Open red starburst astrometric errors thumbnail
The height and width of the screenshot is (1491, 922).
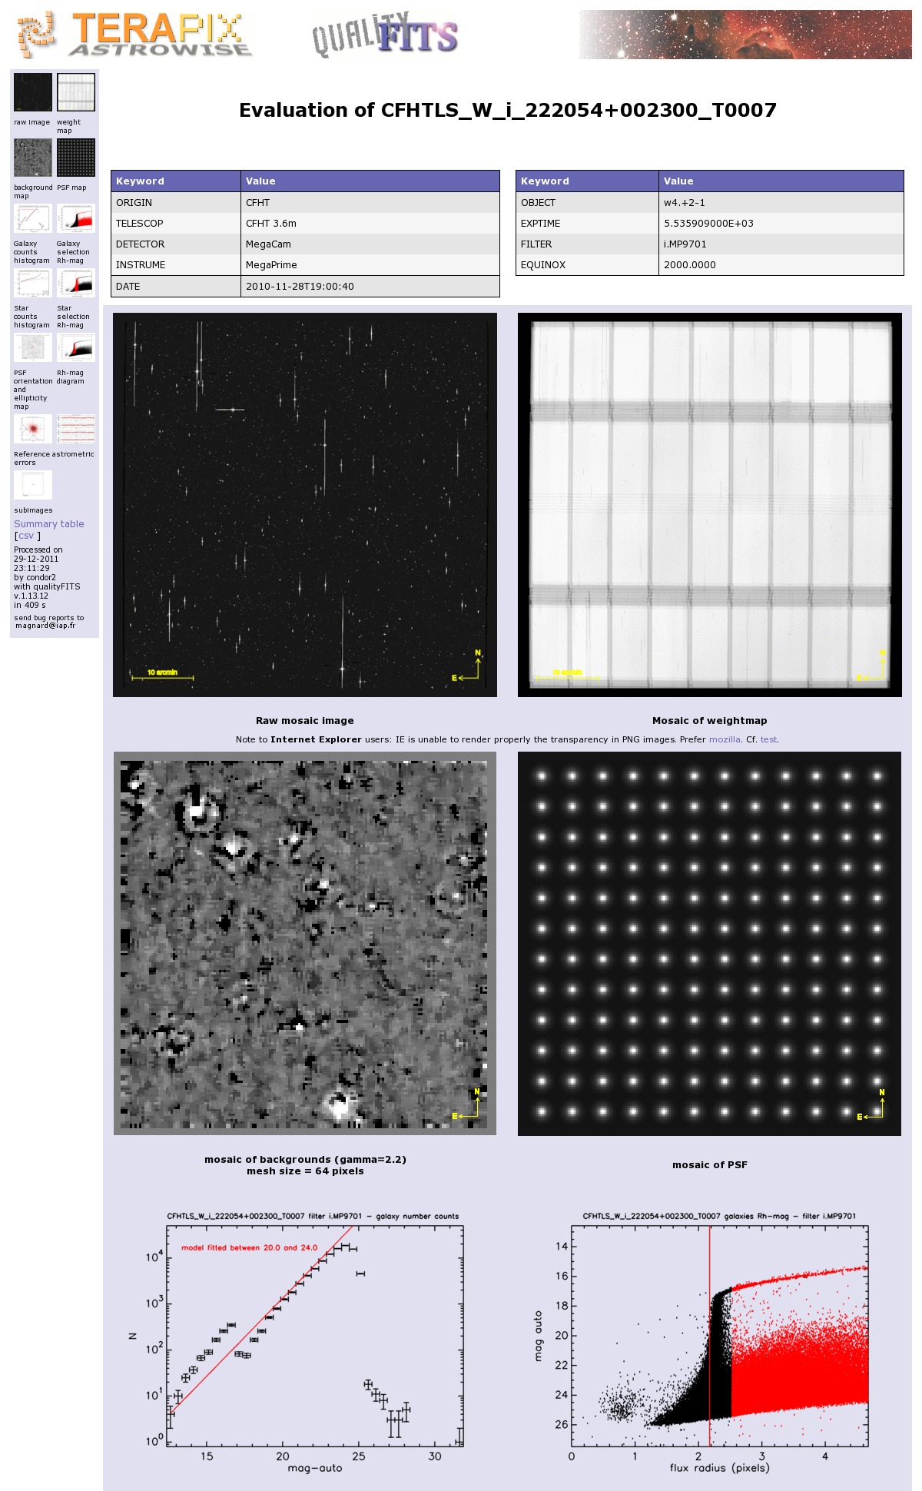coord(33,429)
